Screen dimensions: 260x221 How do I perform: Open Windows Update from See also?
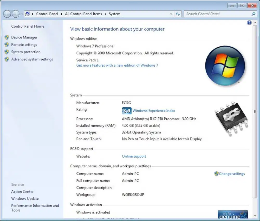tap(25, 198)
